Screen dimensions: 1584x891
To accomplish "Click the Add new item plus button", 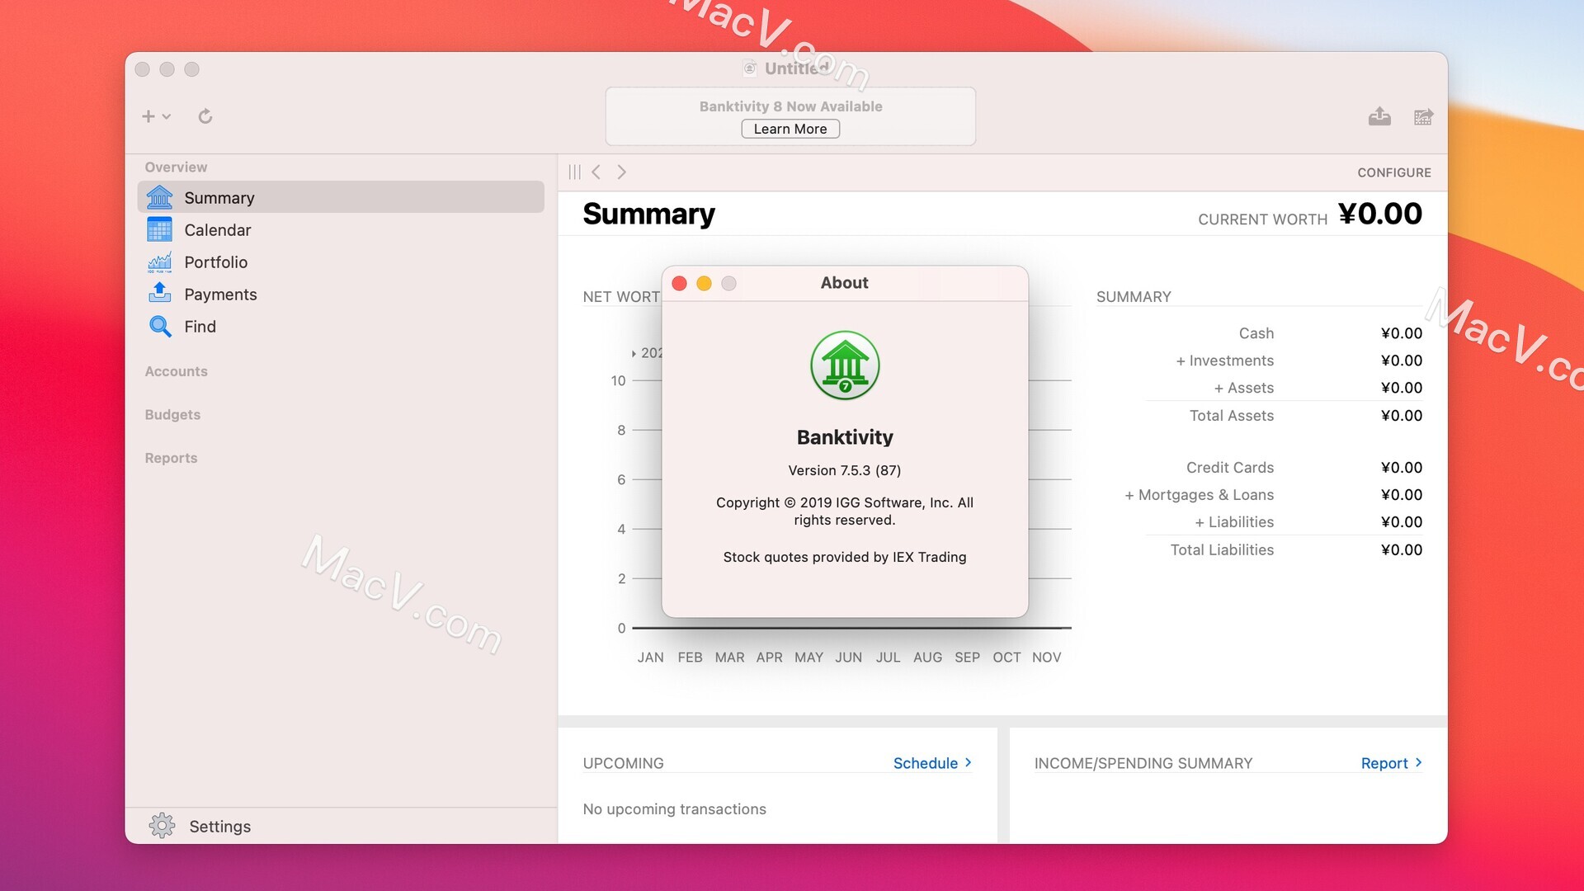I will coord(149,115).
